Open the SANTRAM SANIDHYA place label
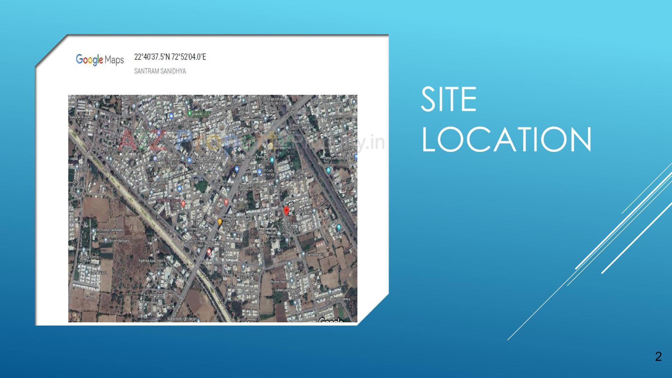 pos(160,71)
